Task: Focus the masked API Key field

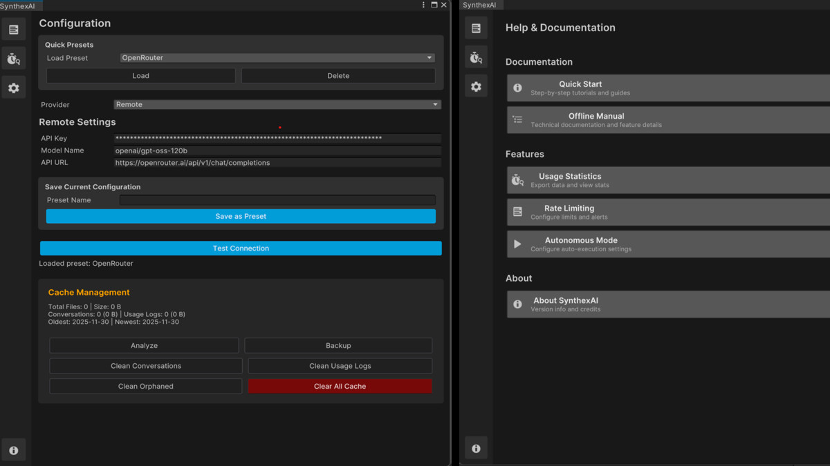Action: (x=277, y=139)
